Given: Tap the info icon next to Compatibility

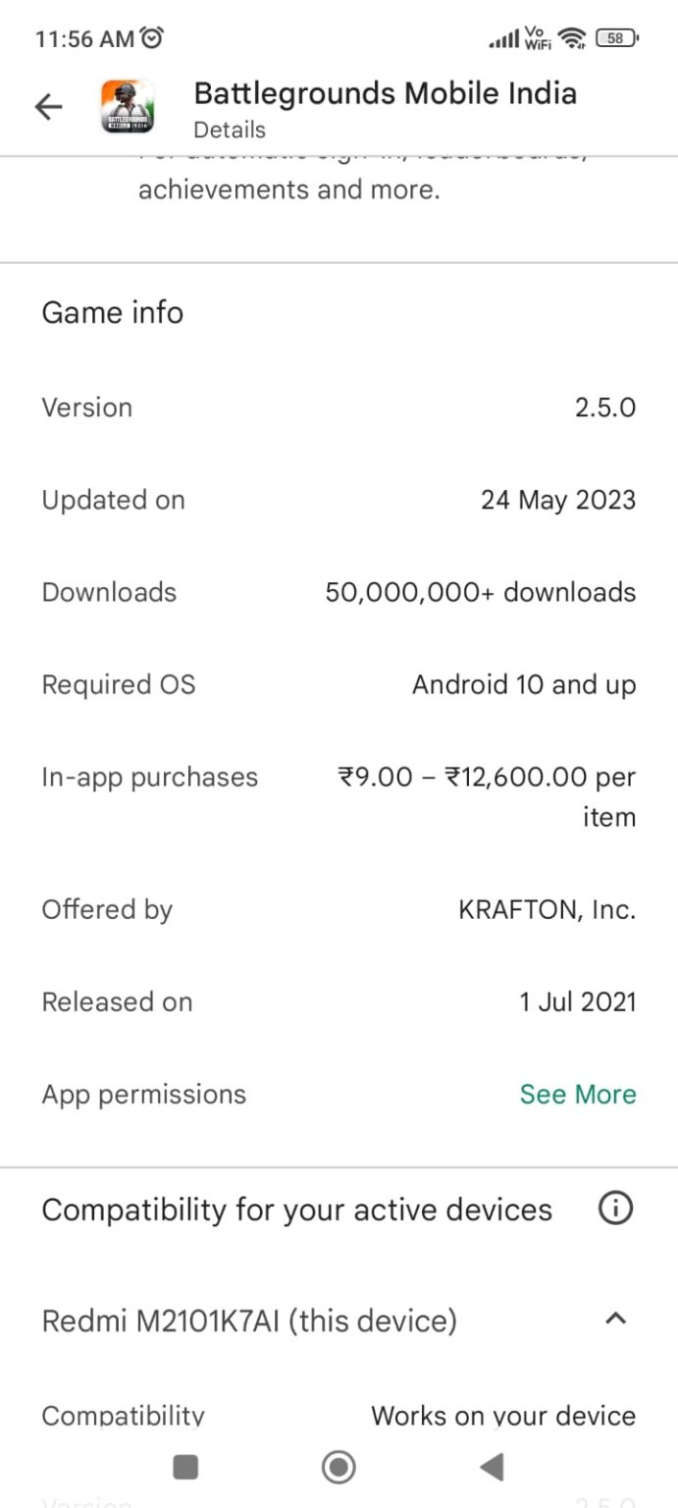Looking at the screenshot, I should pos(615,1210).
